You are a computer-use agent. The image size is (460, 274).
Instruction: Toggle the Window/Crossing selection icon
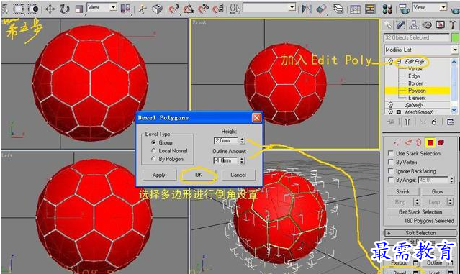point(33,9)
